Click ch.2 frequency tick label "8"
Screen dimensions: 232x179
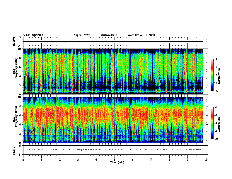[x=20, y=106]
